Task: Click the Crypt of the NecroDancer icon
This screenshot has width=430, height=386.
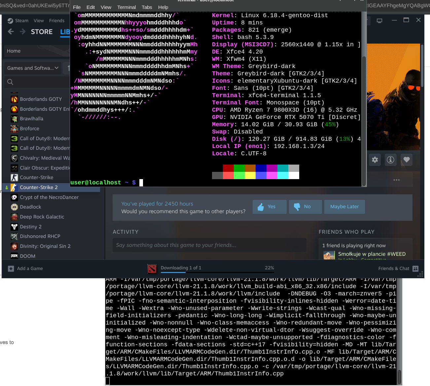Action: [x=14, y=197]
